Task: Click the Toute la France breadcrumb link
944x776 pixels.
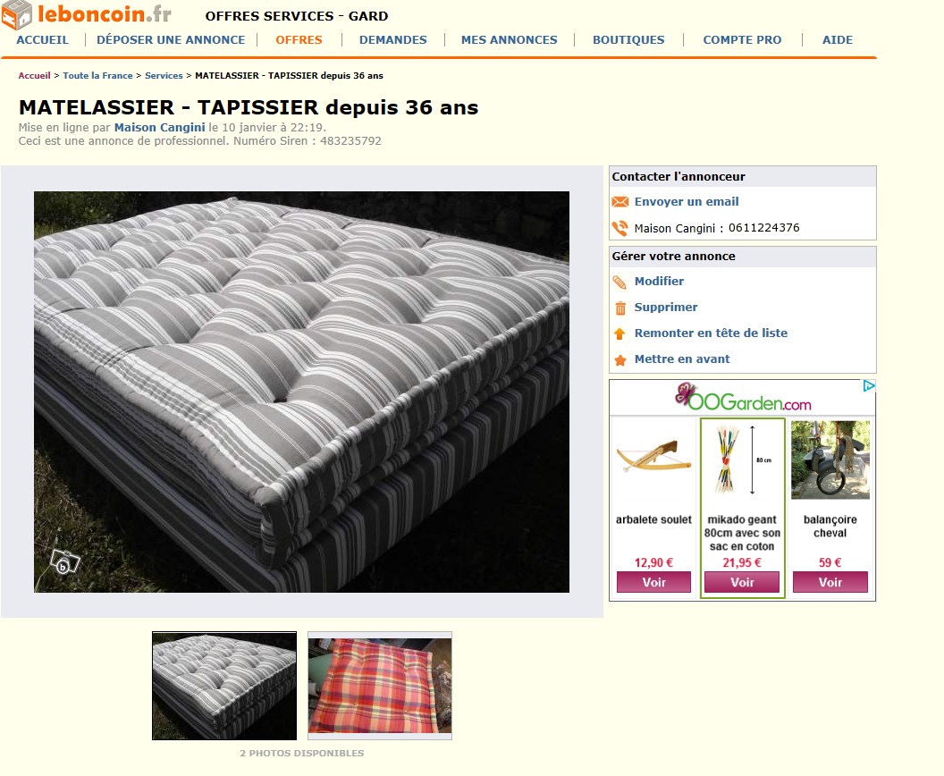Action: pyautogui.click(x=97, y=75)
